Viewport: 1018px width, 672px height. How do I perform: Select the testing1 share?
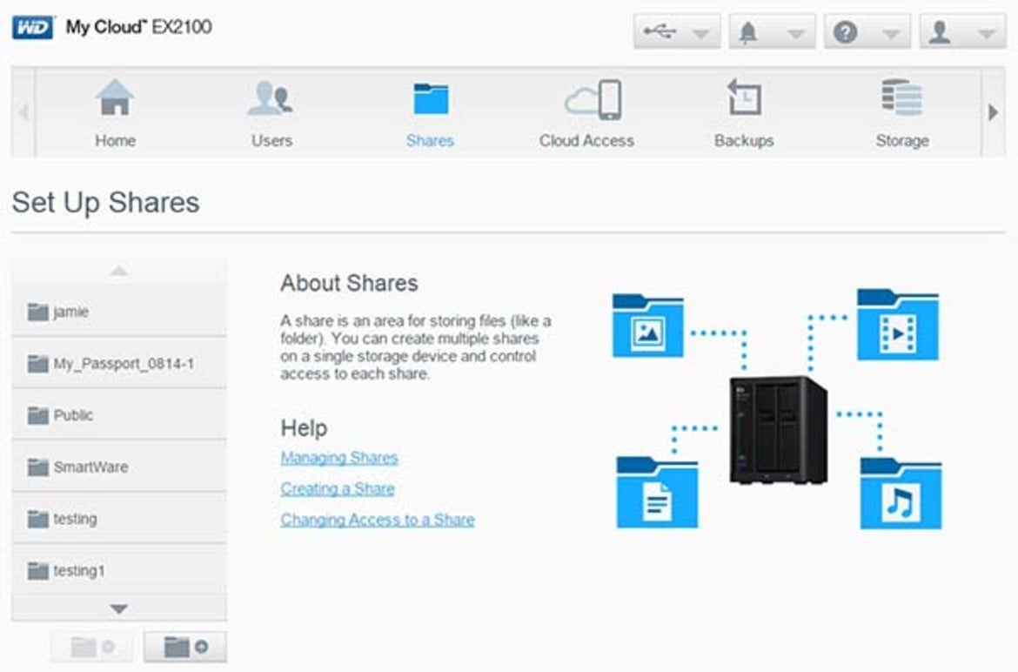pos(119,571)
